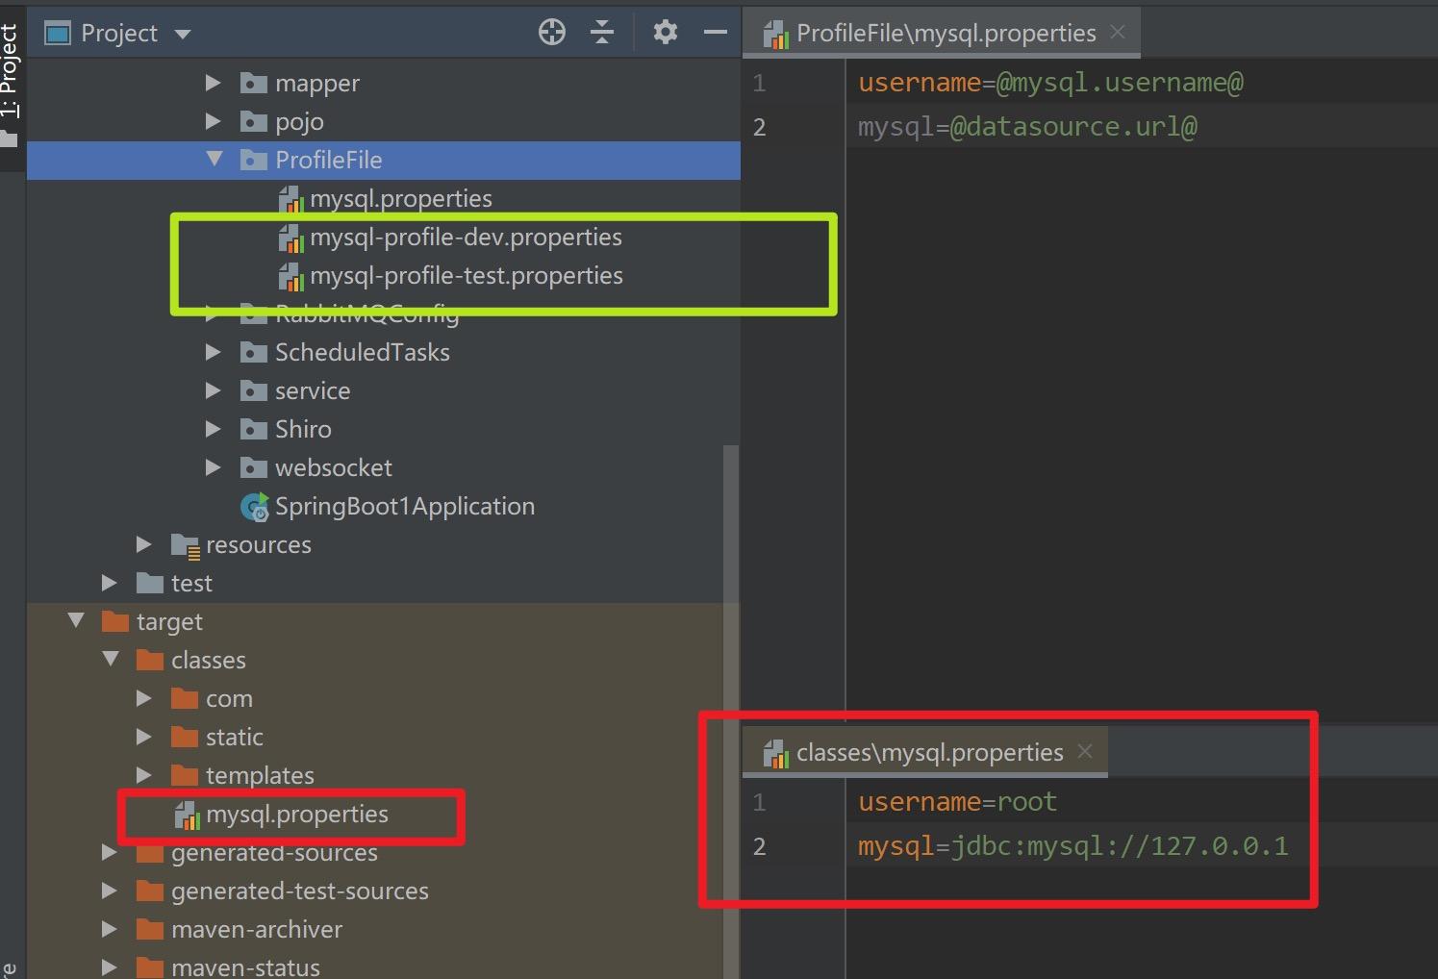
Task: Expand the mapper folder
Action: [x=214, y=84]
